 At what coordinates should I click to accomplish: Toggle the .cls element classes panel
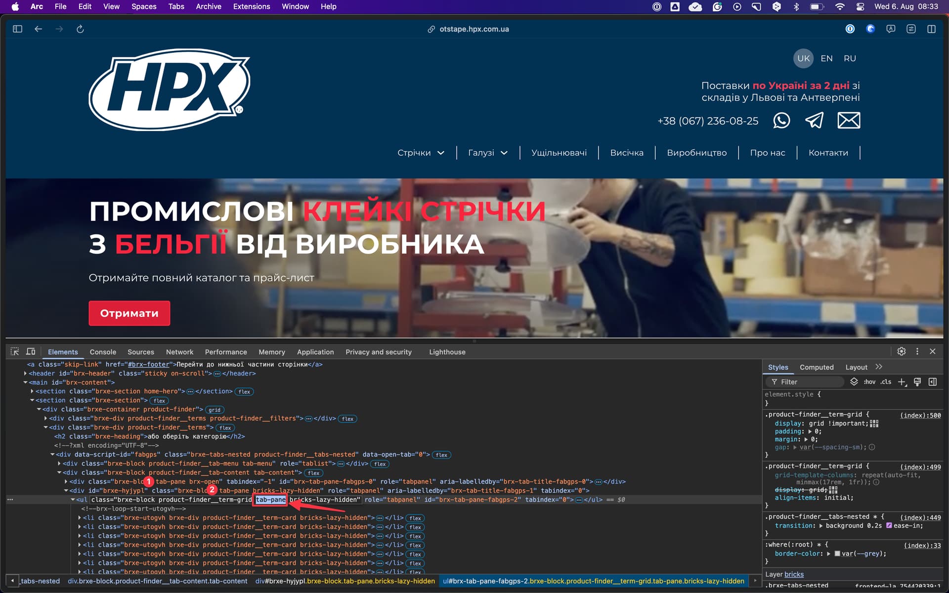886,382
